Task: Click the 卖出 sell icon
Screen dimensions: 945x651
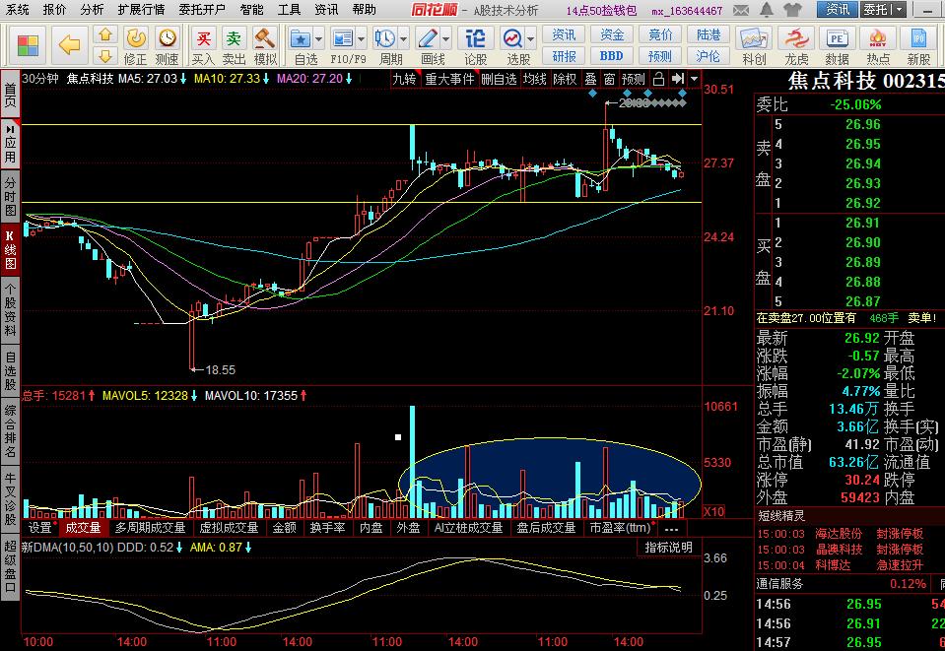Action: 234,45
